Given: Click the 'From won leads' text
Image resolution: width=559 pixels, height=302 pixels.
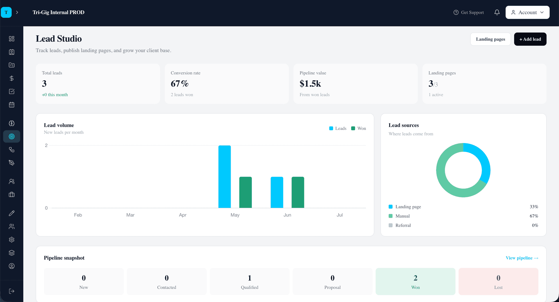Looking at the screenshot, I should (x=315, y=95).
